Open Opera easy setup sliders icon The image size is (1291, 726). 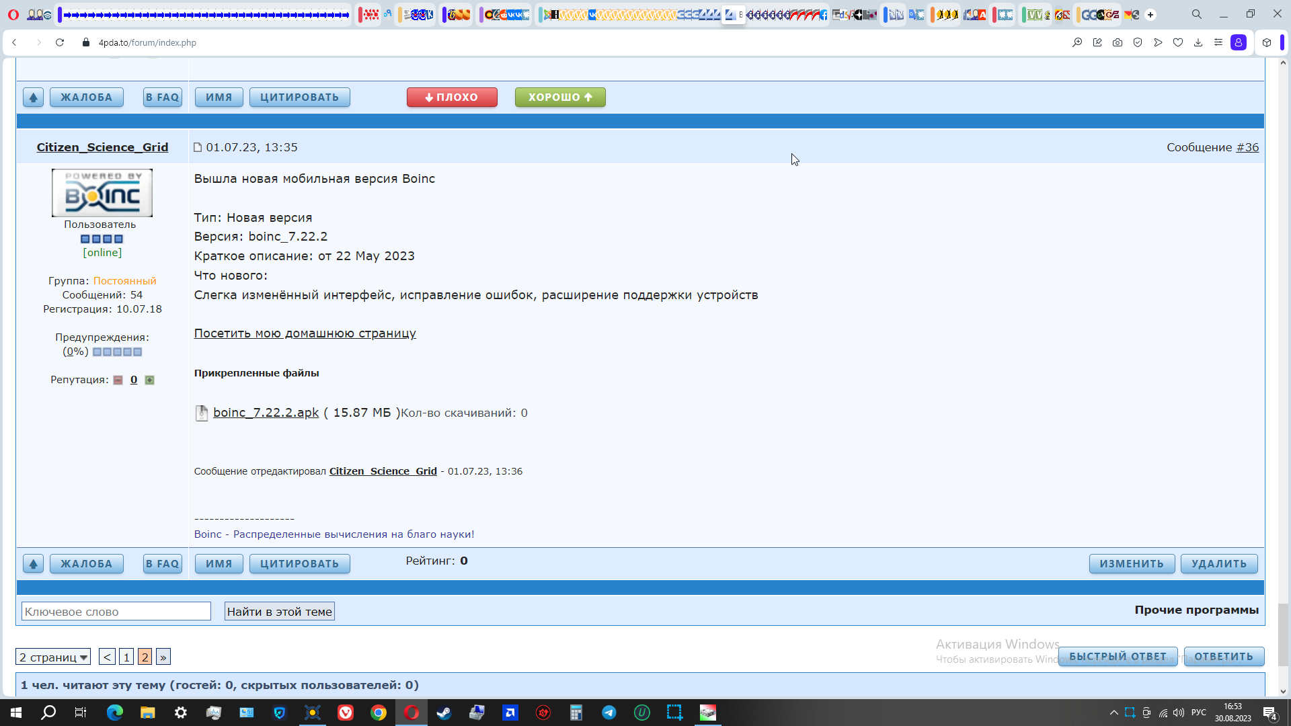click(x=1218, y=42)
